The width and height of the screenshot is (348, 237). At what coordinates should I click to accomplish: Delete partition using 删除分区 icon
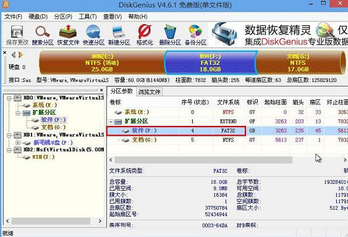[170, 35]
